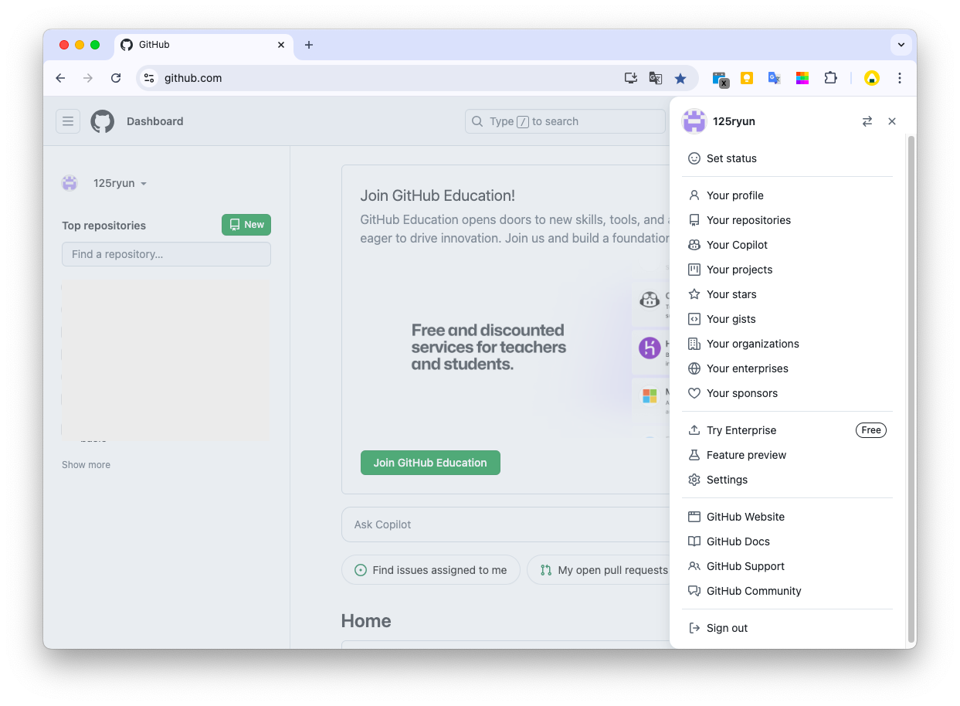Open Your projects menu item
Screen dimensions: 960x706
[x=787, y=270]
